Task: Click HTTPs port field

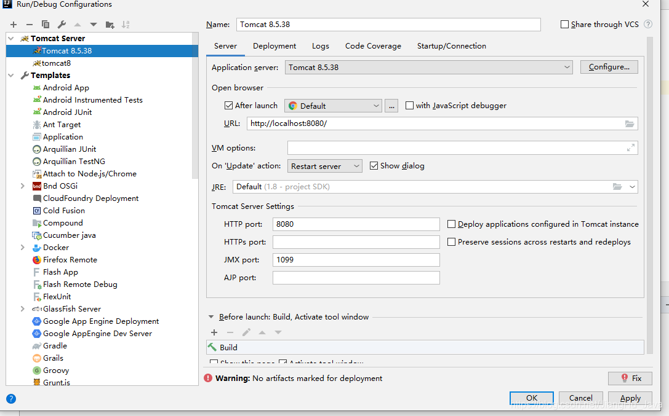Action: (x=356, y=242)
